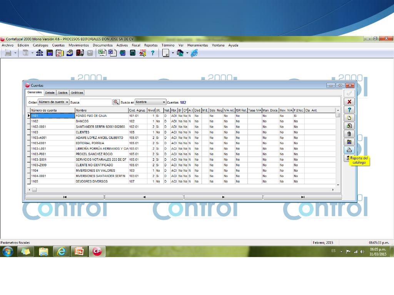
Task: Click the Número de cuenta column header
Action: click(53, 110)
